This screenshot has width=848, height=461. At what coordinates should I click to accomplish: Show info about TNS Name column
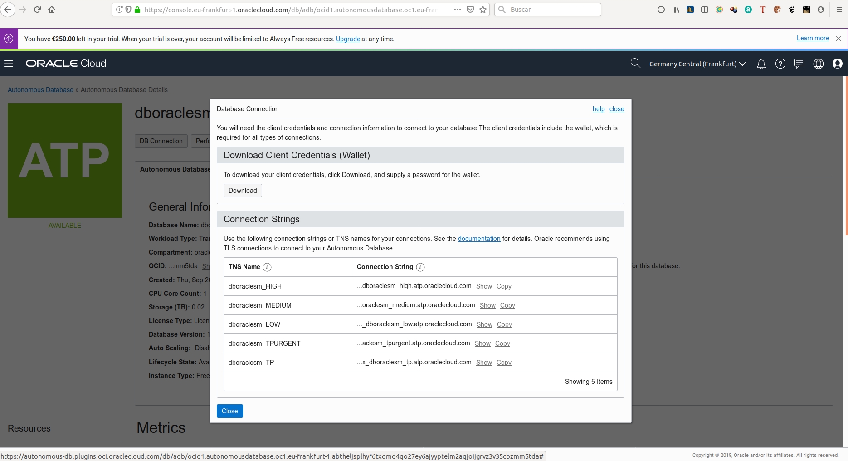(267, 267)
